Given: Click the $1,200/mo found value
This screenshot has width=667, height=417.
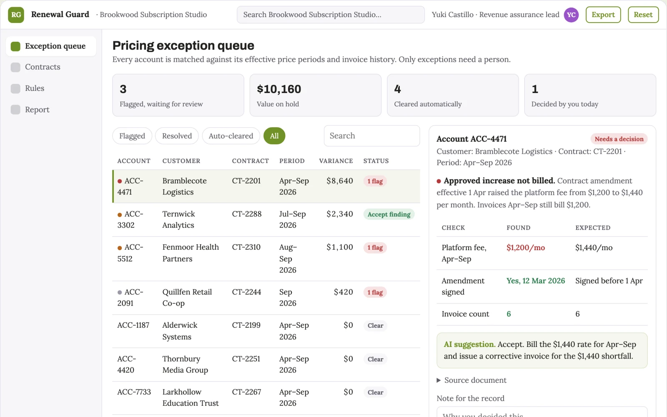Looking at the screenshot, I should click(526, 248).
